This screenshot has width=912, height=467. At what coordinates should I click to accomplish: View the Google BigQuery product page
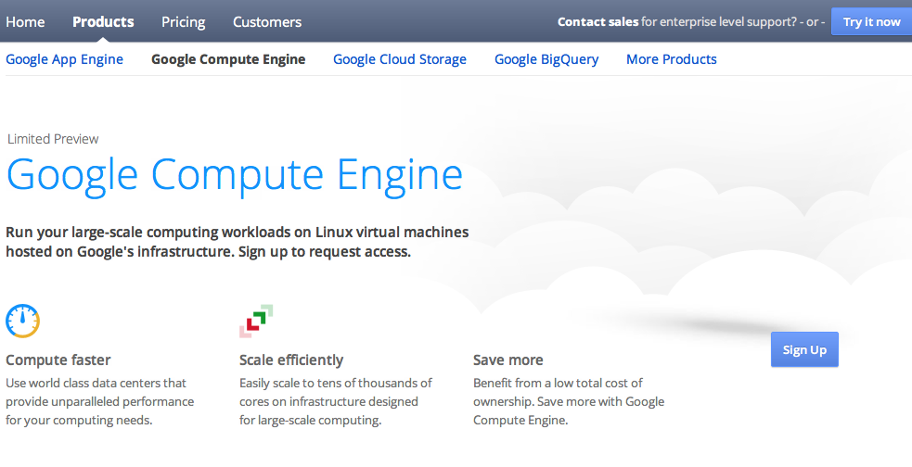546,59
